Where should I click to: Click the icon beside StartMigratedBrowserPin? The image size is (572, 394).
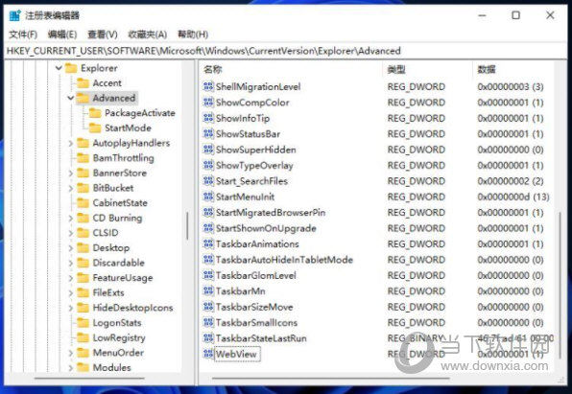pos(208,213)
